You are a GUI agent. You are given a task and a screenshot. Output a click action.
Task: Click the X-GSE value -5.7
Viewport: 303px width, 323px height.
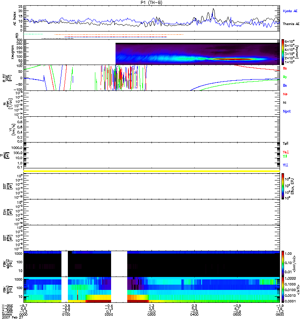(x=23, y=306)
